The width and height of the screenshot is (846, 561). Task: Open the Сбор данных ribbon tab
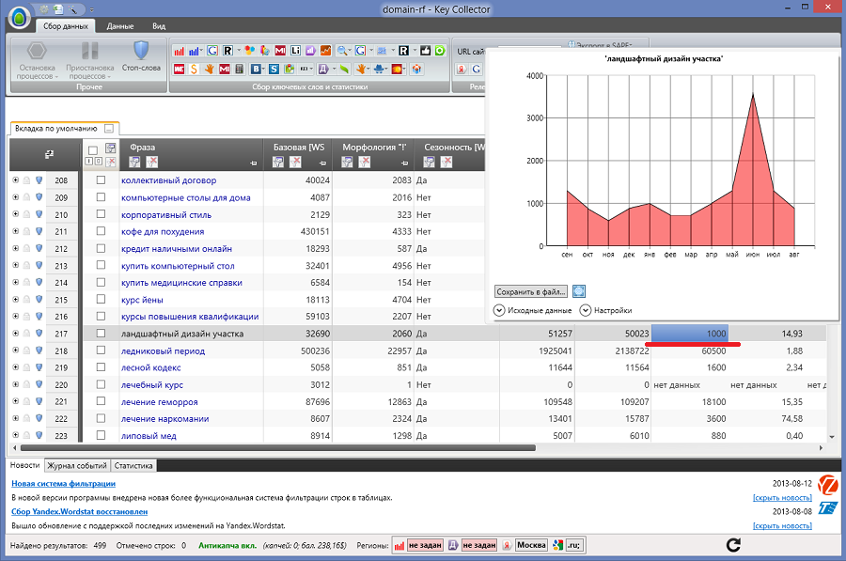pyautogui.click(x=65, y=26)
